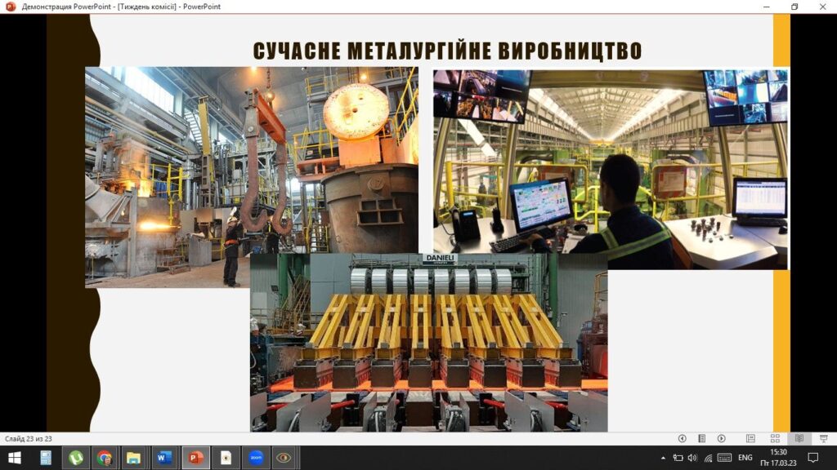This screenshot has height=470, width=837.
Task: Open the notification action center
Action: (813, 458)
